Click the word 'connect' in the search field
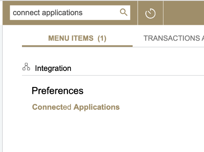Image resolution: width=204 pixels, height=152 pixels. [26, 13]
